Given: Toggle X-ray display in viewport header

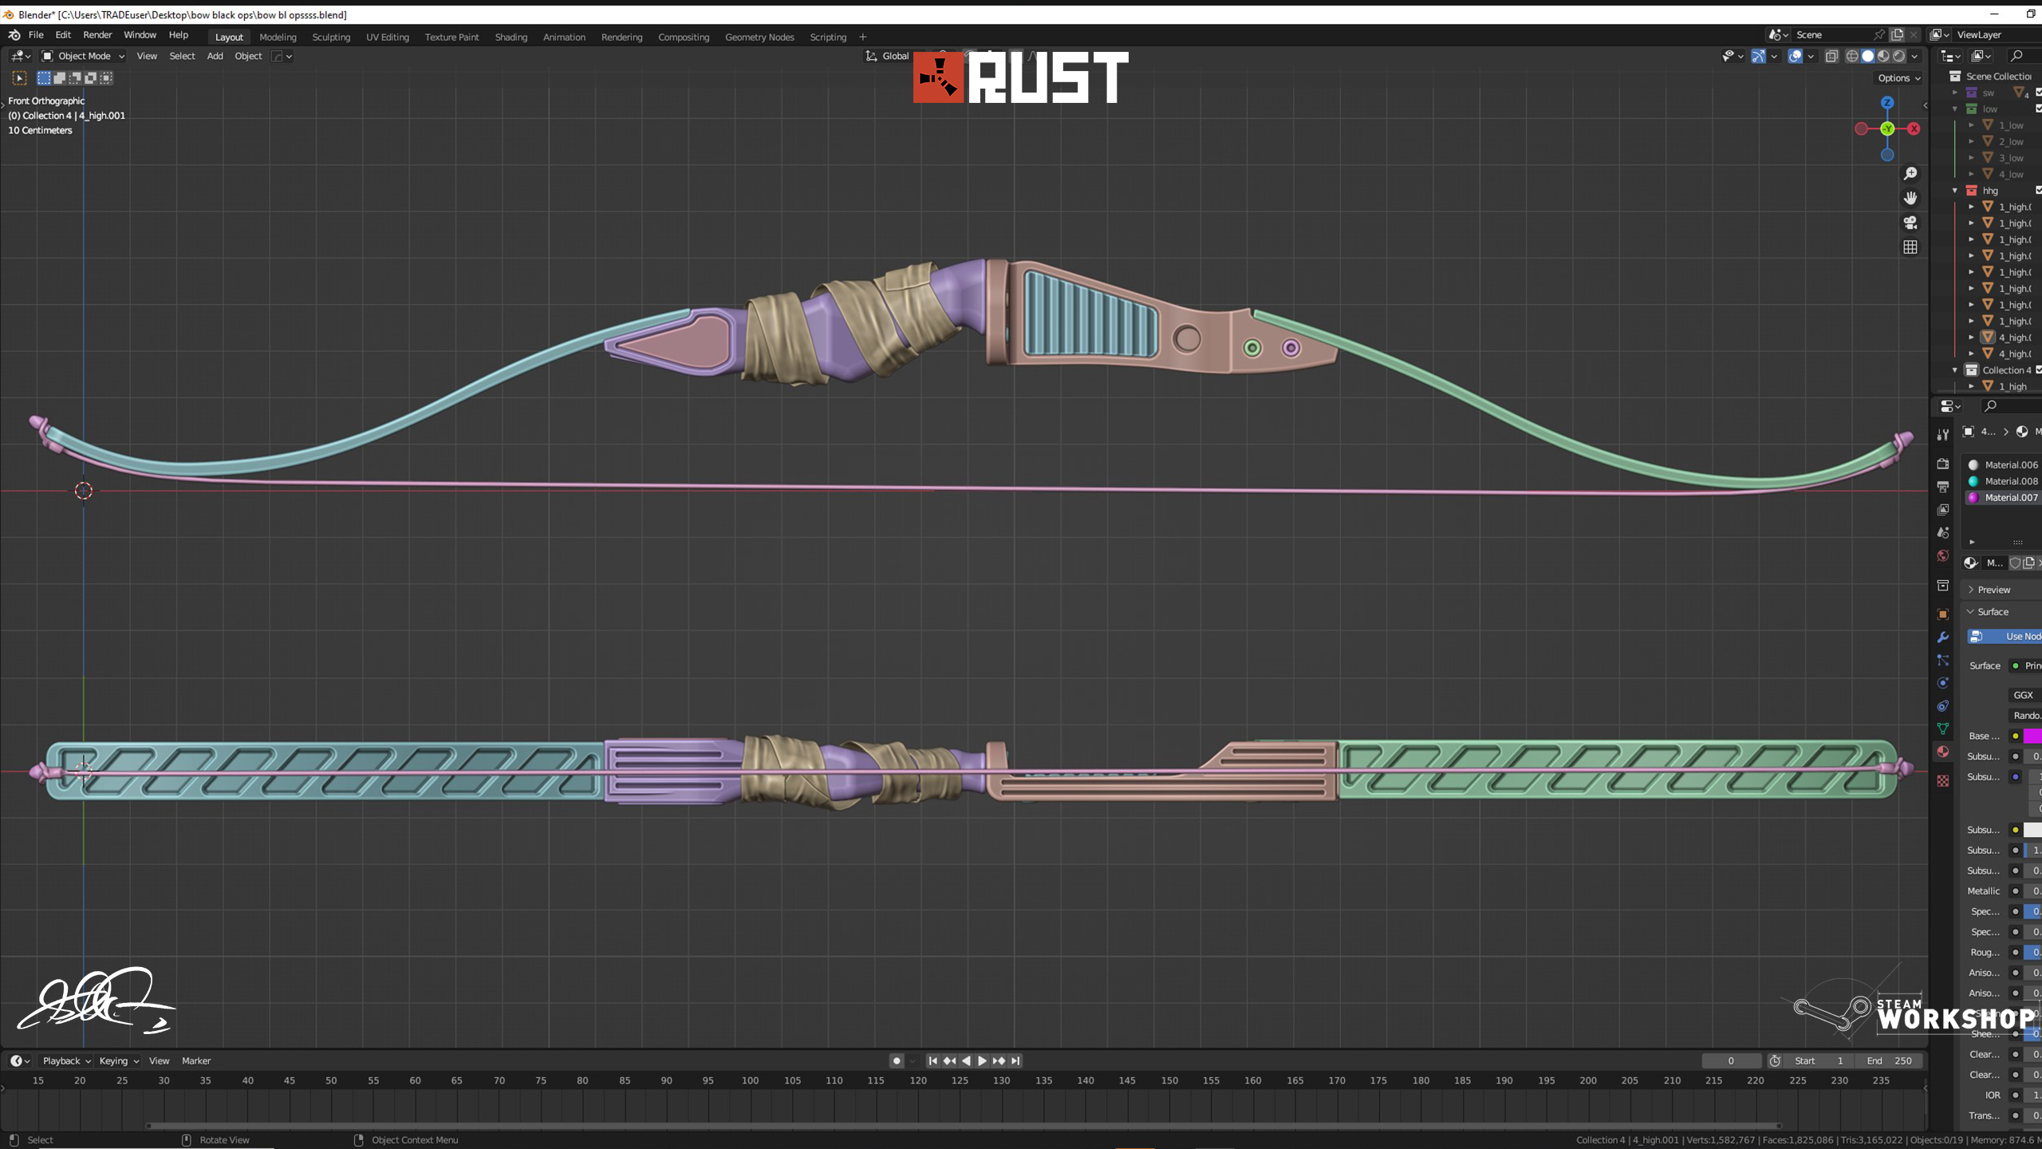Looking at the screenshot, I should 1831,56.
